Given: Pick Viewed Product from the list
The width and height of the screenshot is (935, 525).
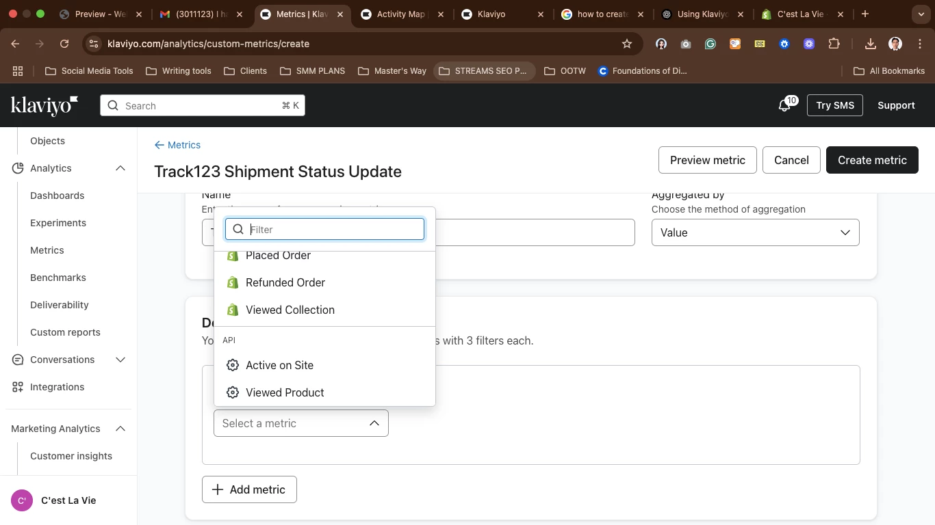Looking at the screenshot, I should point(324,392).
